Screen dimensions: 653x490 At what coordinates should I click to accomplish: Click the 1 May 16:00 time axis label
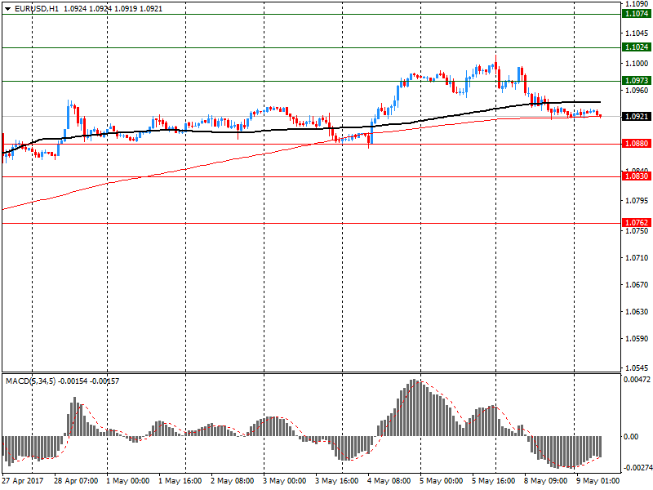tap(180, 481)
